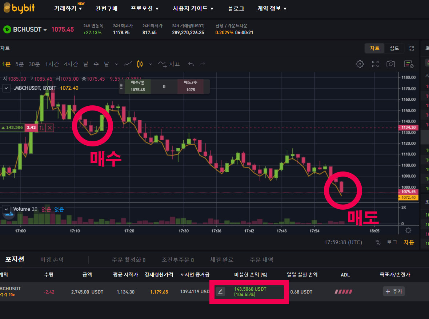Click the candlestick chart type icon
This screenshot has width=429, height=319.
point(140,64)
